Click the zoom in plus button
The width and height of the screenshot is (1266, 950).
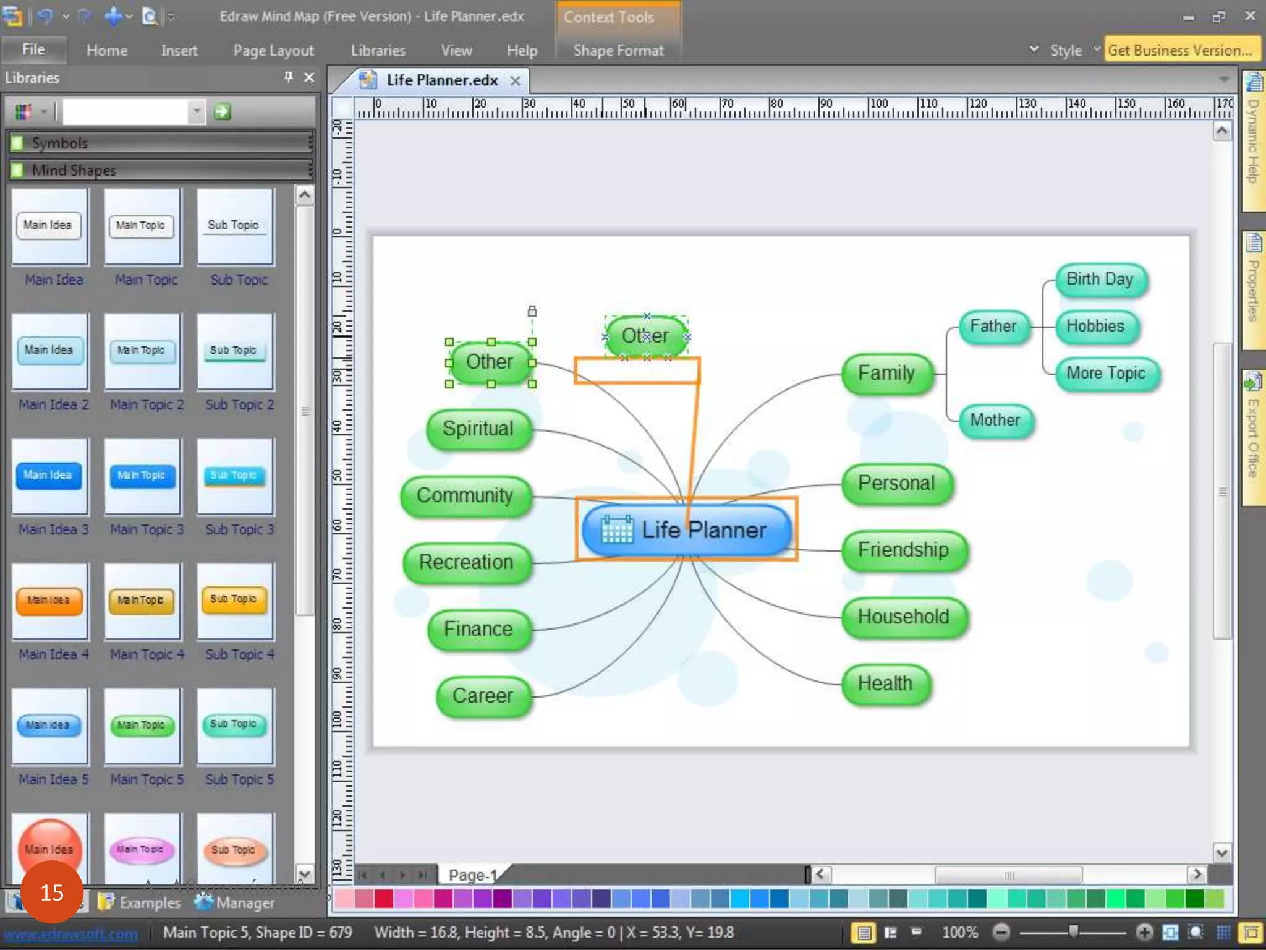pos(1144,932)
